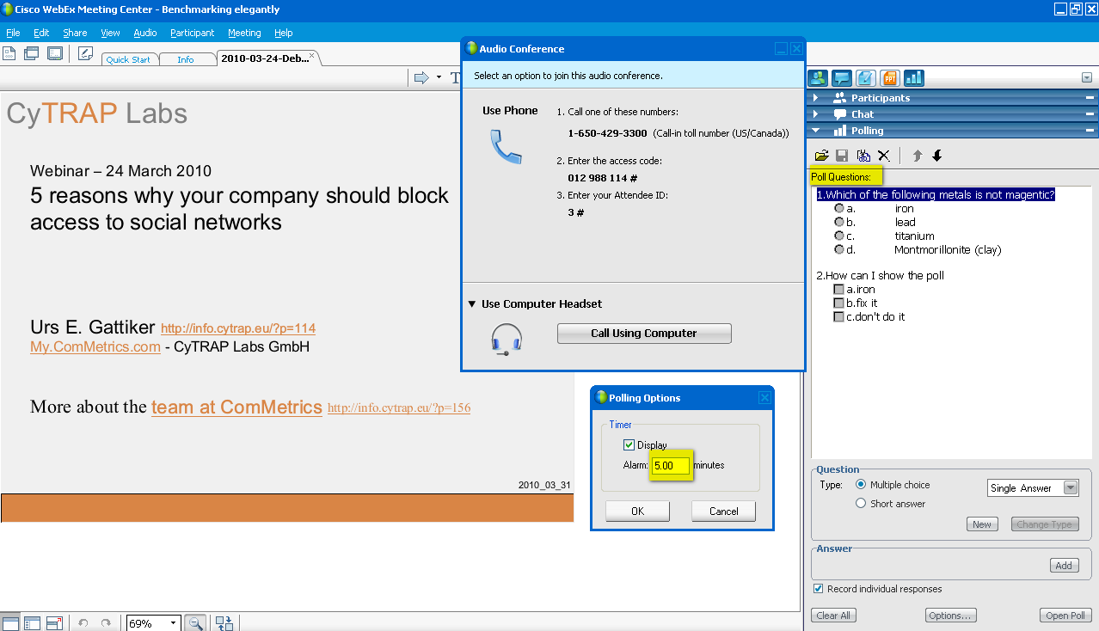The width and height of the screenshot is (1099, 631).
Task: Click the whiteboard annotate icon
Action: click(85, 53)
